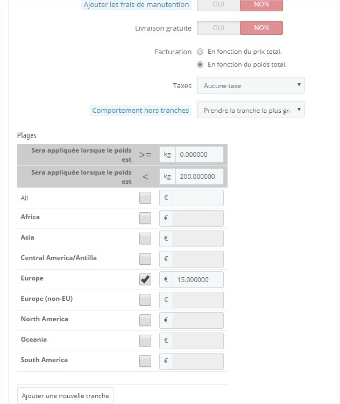Edit the Europe price field
This screenshot has width=340, height=404.
point(198,279)
